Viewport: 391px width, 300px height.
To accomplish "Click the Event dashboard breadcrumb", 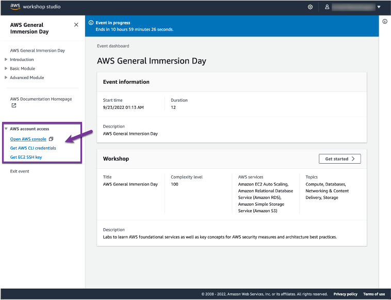I will (113, 46).
